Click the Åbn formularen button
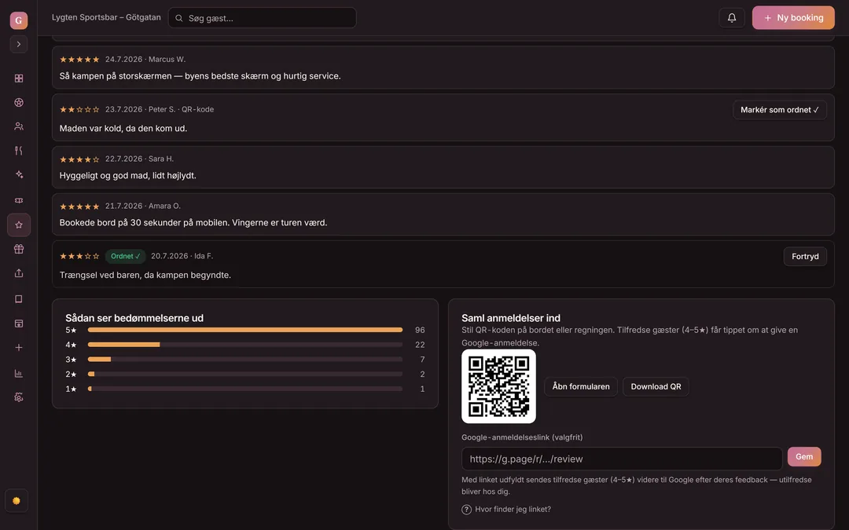Screen dimensions: 849x530 pos(580,386)
